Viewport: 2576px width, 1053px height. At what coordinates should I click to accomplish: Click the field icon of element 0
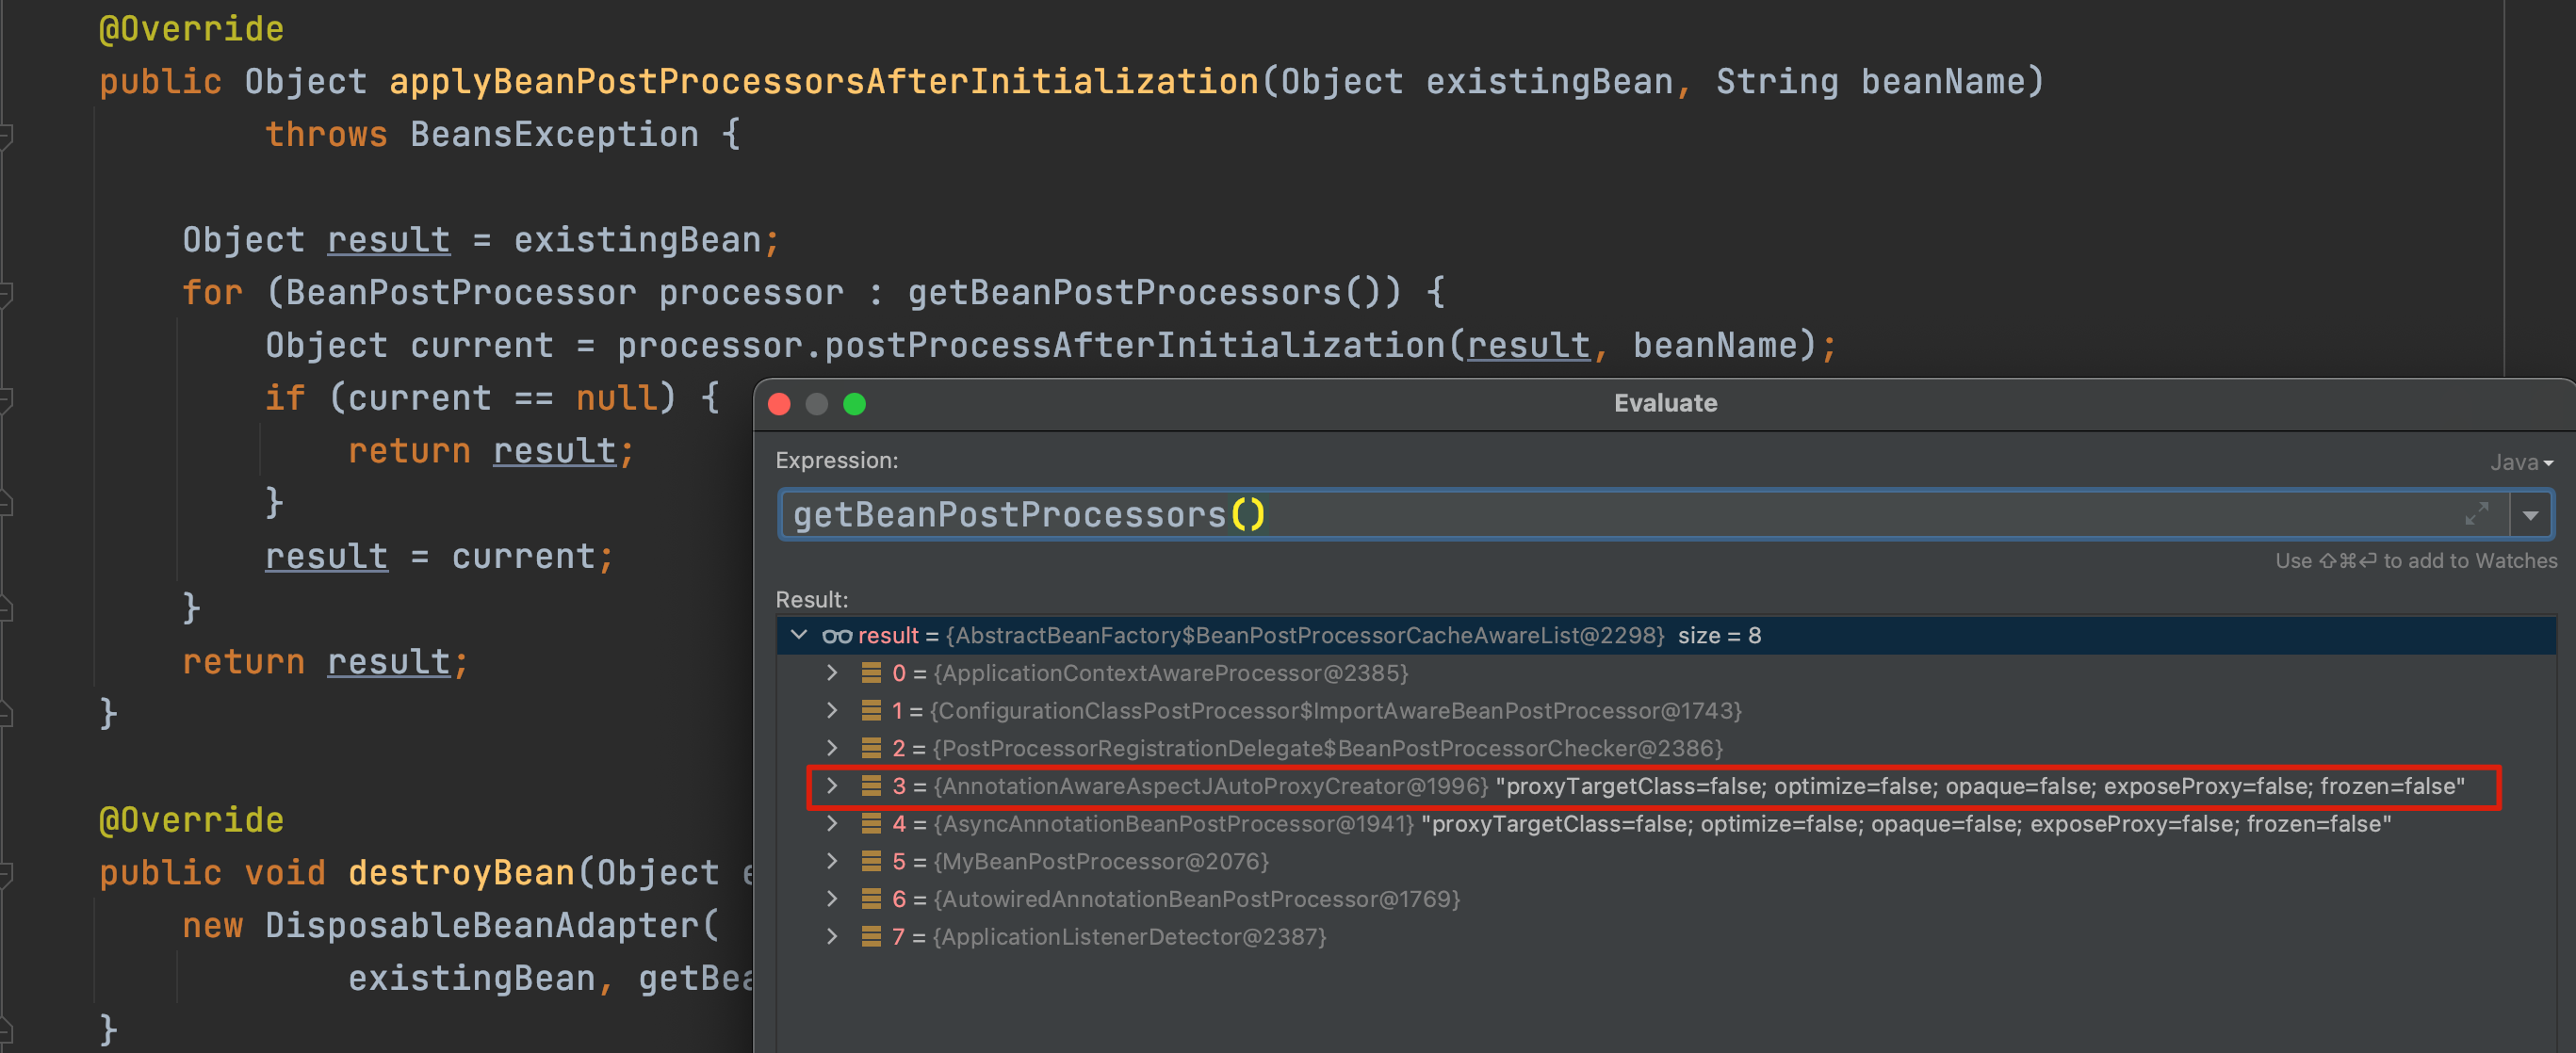[x=871, y=673]
